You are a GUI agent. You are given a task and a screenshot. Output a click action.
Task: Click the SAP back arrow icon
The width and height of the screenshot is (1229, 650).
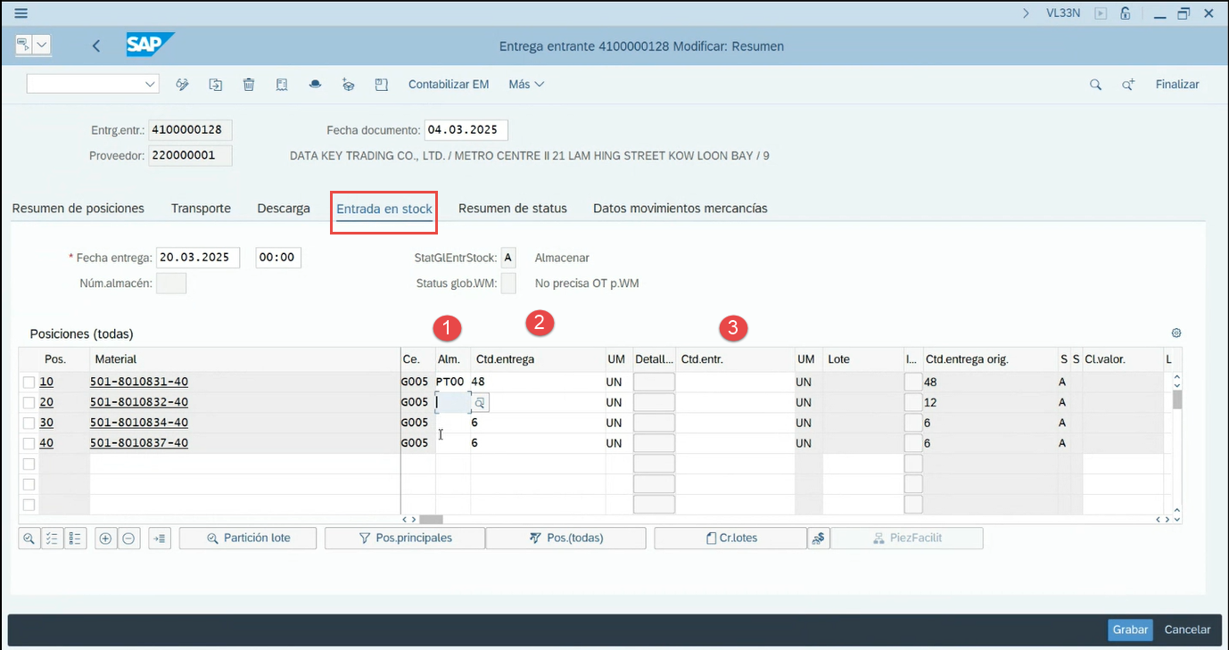96,46
